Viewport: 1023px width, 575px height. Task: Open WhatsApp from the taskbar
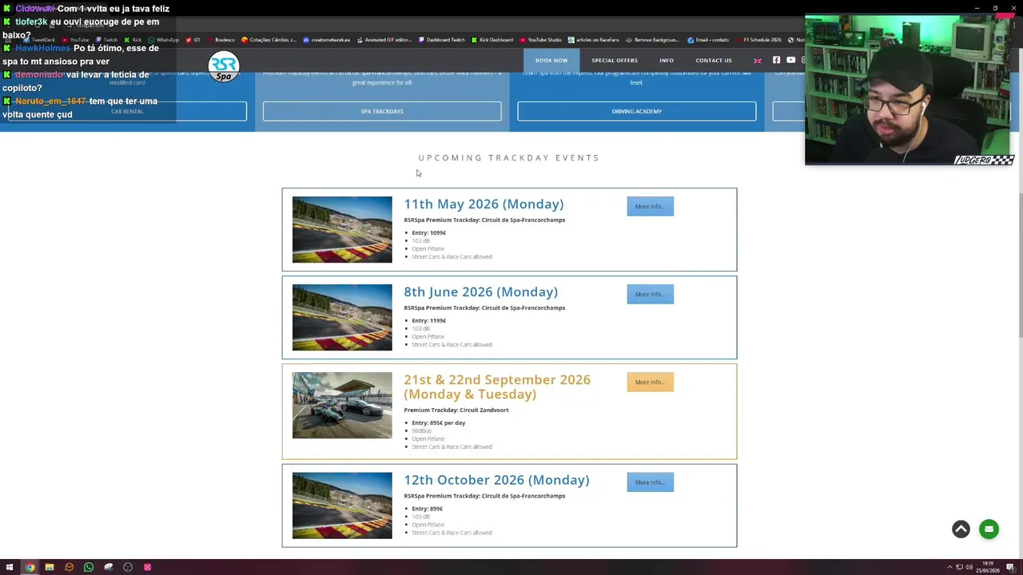pos(88,567)
